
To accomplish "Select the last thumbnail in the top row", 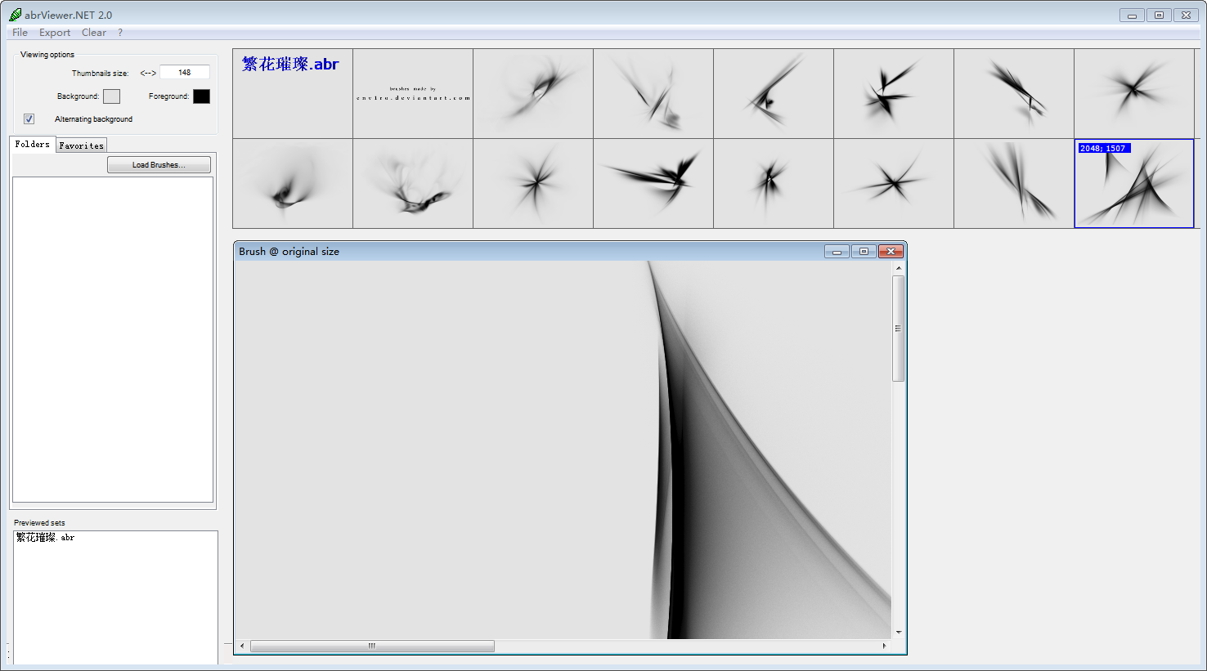I will [1134, 93].
